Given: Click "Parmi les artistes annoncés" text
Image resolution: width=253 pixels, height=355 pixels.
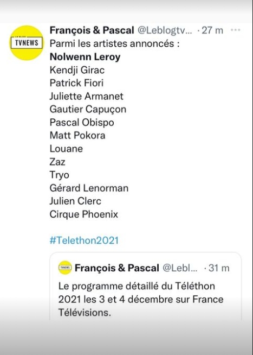Looking at the screenshot, I should pyautogui.click(x=112, y=43).
